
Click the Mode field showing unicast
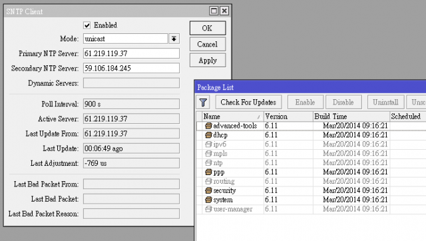coord(125,39)
